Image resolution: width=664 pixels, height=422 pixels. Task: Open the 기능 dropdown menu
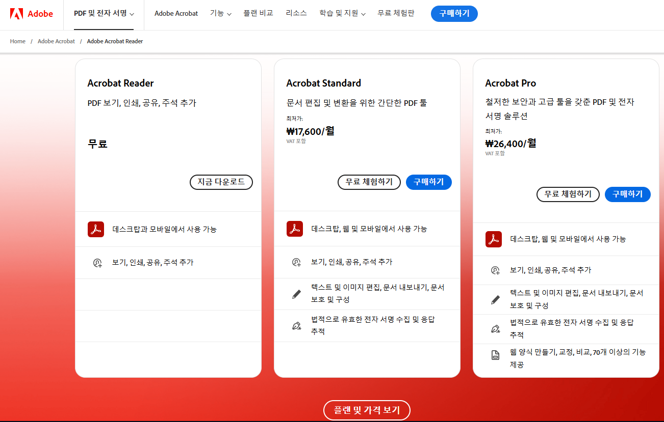(x=221, y=14)
